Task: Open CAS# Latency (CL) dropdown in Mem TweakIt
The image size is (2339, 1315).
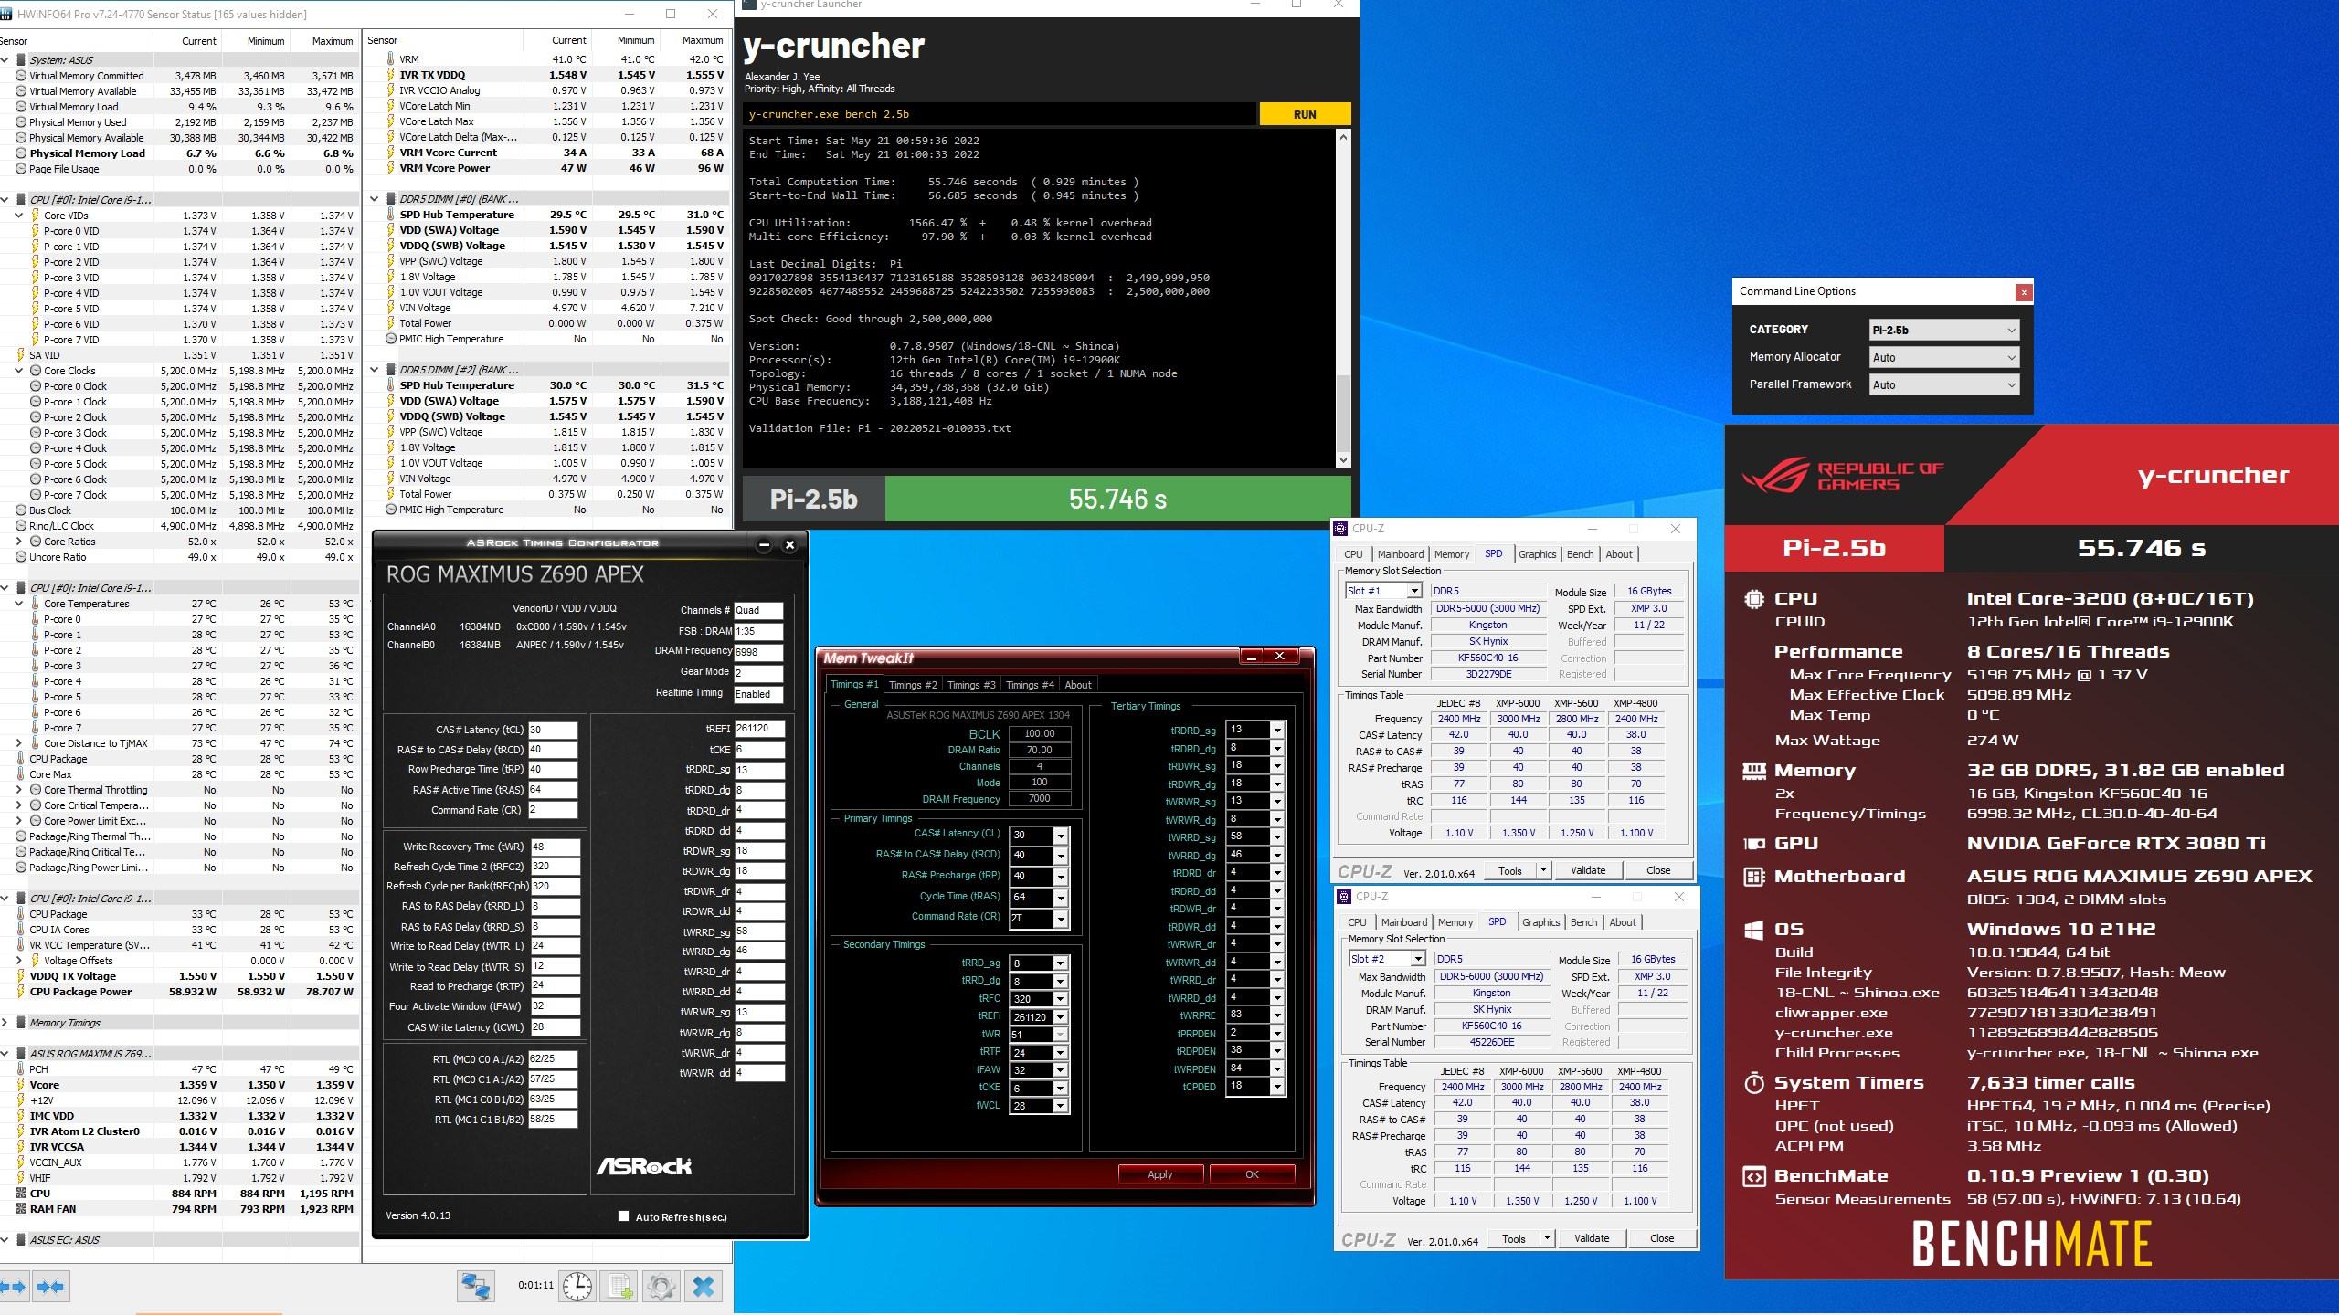Action: 1060,836
